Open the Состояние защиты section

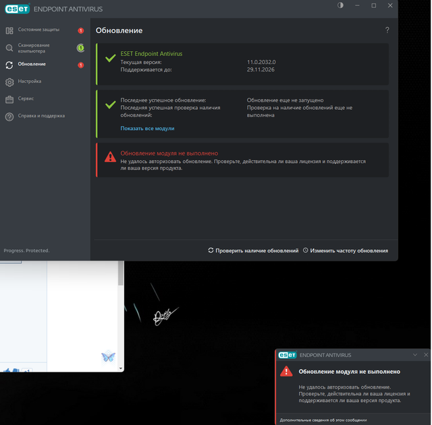[38, 30]
